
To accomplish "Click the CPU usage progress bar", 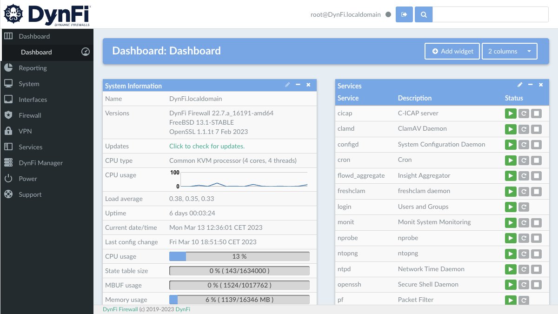I will [239, 256].
